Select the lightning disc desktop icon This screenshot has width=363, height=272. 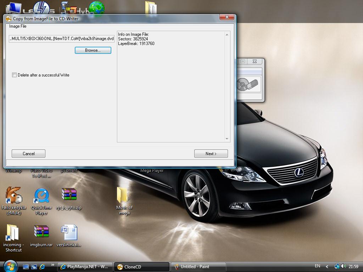pyautogui.click(x=42, y=8)
